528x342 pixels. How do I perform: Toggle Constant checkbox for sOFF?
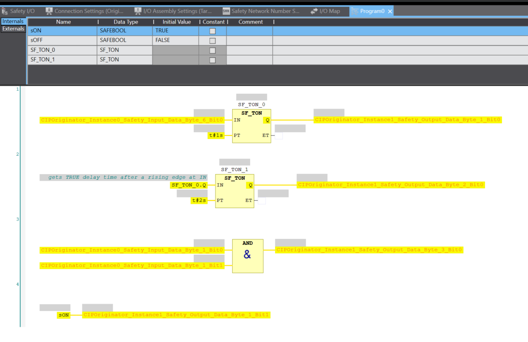click(x=213, y=41)
